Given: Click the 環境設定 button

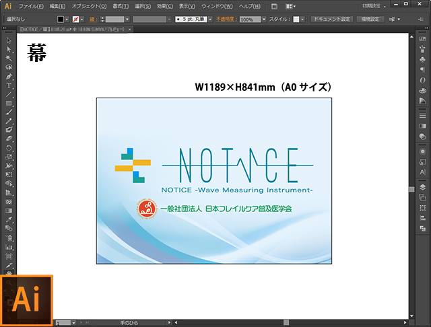Looking at the screenshot, I should [370, 20].
